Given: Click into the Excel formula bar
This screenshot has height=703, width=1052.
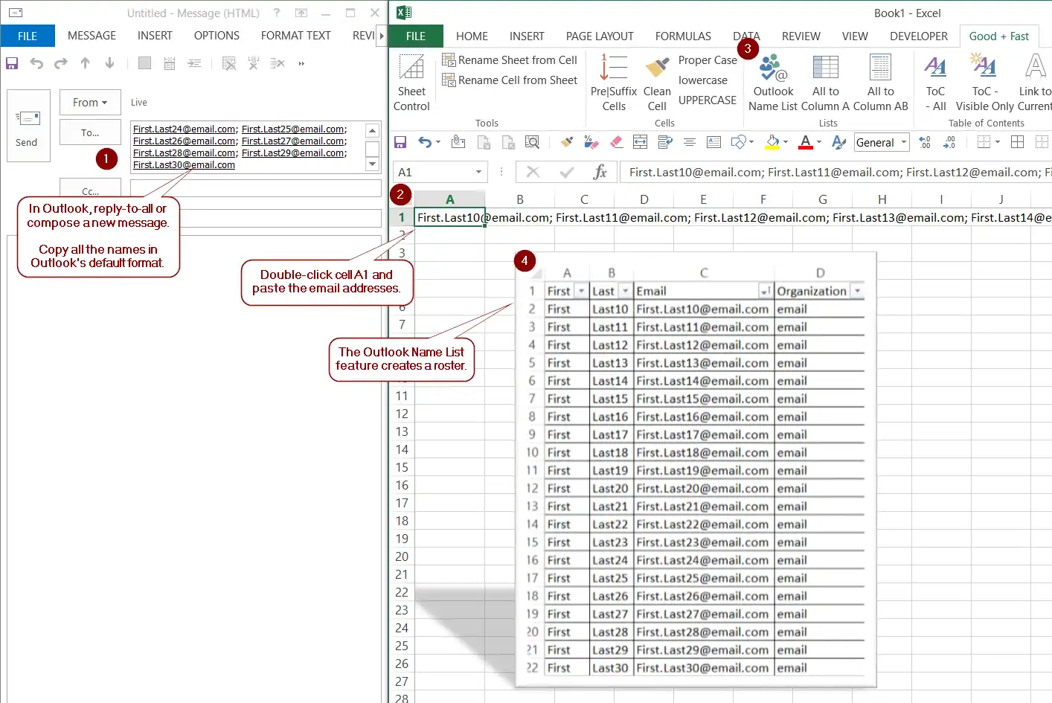Looking at the screenshot, I should pyautogui.click(x=835, y=172).
